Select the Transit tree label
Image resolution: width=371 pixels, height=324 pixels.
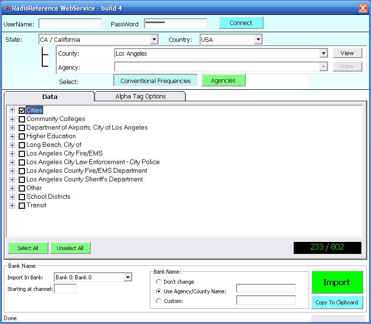tap(36, 205)
